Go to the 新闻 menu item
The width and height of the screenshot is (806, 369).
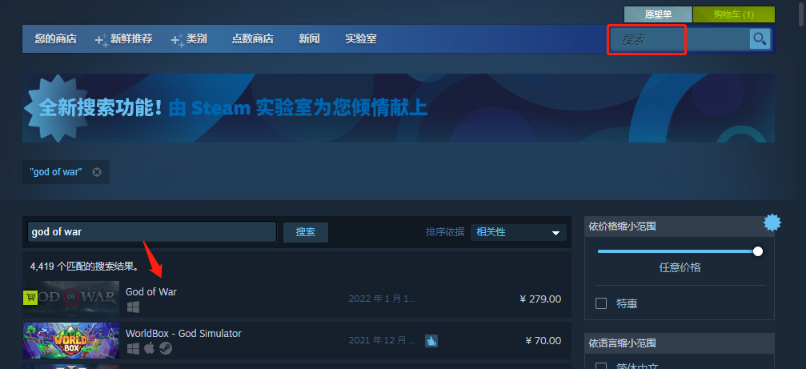(310, 39)
